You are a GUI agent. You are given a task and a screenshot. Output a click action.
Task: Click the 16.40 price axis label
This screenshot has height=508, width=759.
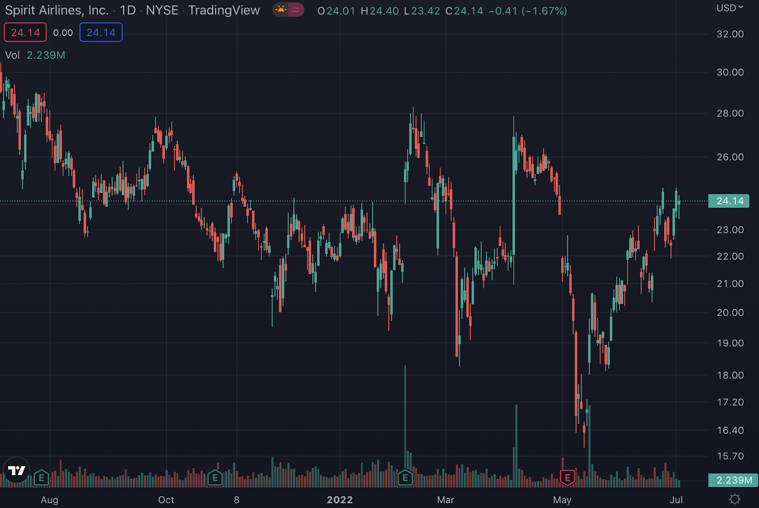[x=730, y=430]
